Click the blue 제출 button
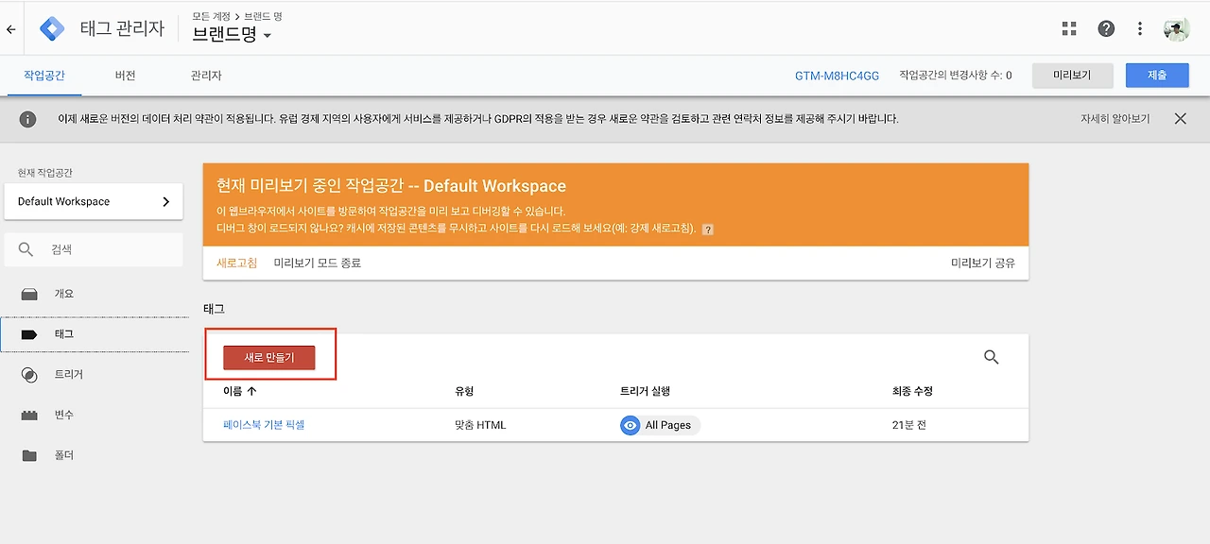The width and height of the screenshot is (1210, 544). pos(1157,76)
